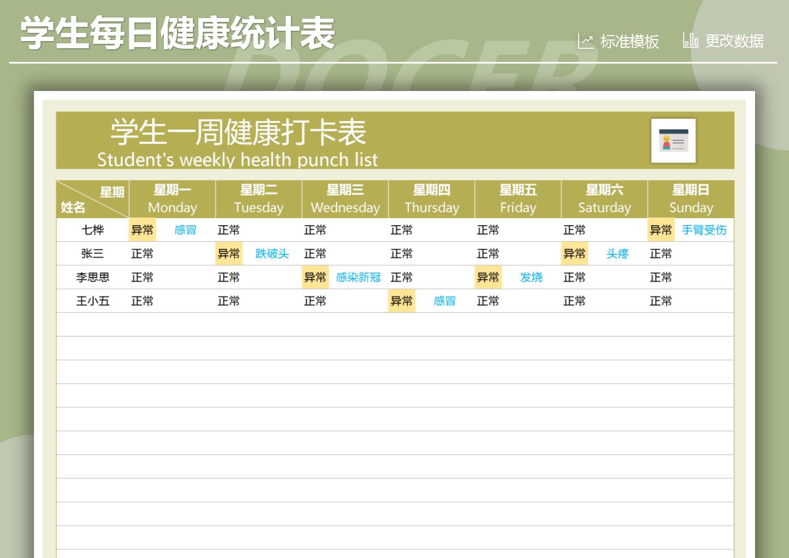789x558 pixels.
Task: Click the 发烧 note on Friday
Action: (x=531, y=277)
